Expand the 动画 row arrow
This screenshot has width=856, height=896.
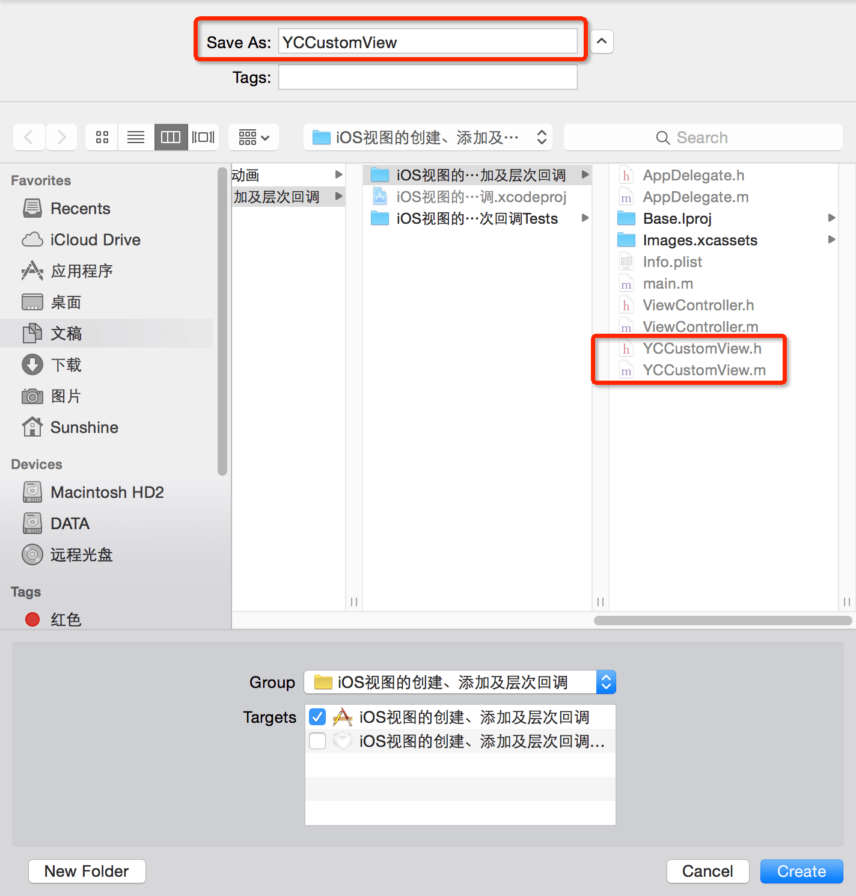(338, 174)
